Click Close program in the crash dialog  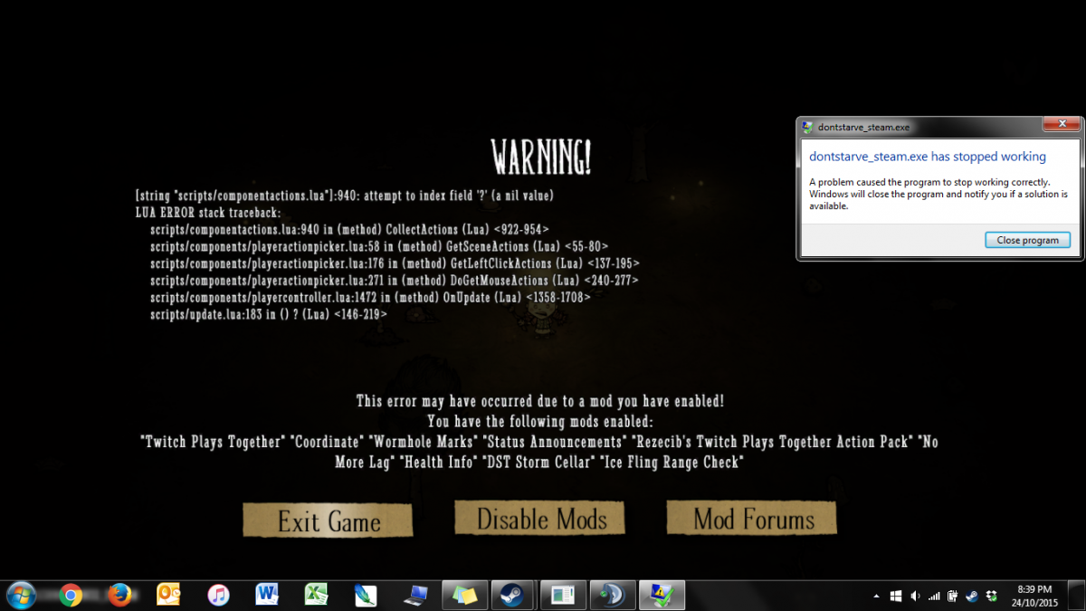tap(1027, 240)
